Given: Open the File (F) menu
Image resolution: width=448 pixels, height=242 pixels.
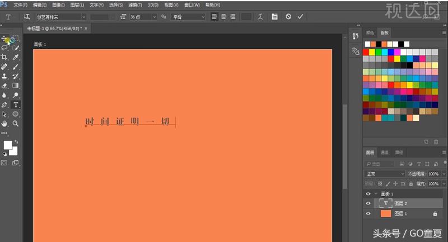Looking at the screenshot, I should point(21,5).
